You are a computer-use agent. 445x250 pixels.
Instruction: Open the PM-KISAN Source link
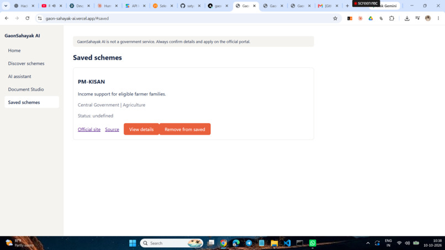(x=112, y=129)
